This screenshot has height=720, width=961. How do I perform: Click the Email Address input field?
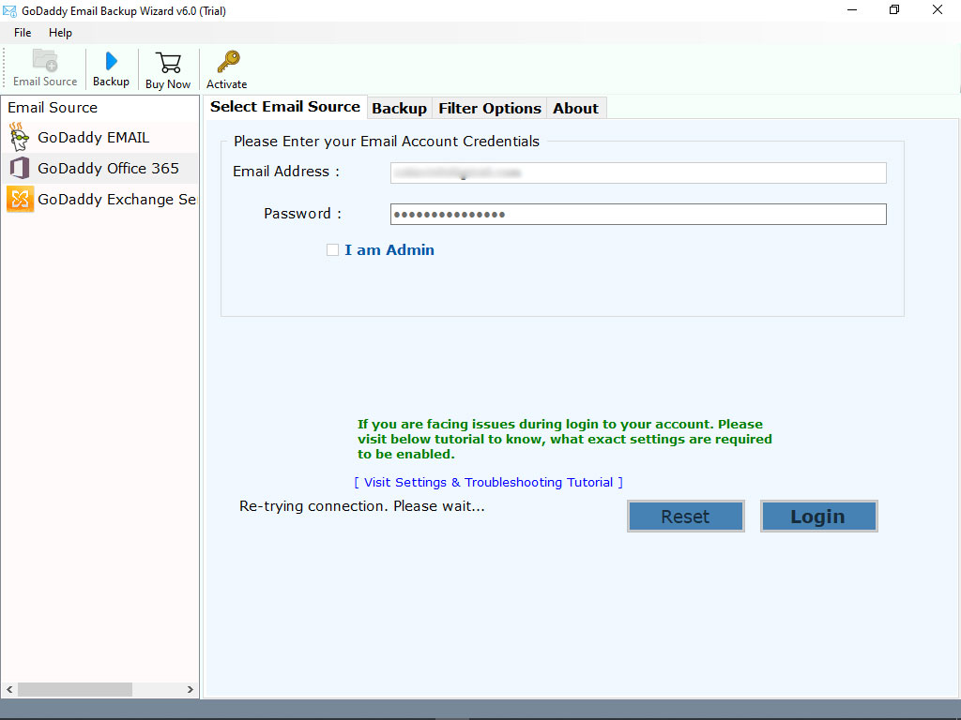point(638,172)
